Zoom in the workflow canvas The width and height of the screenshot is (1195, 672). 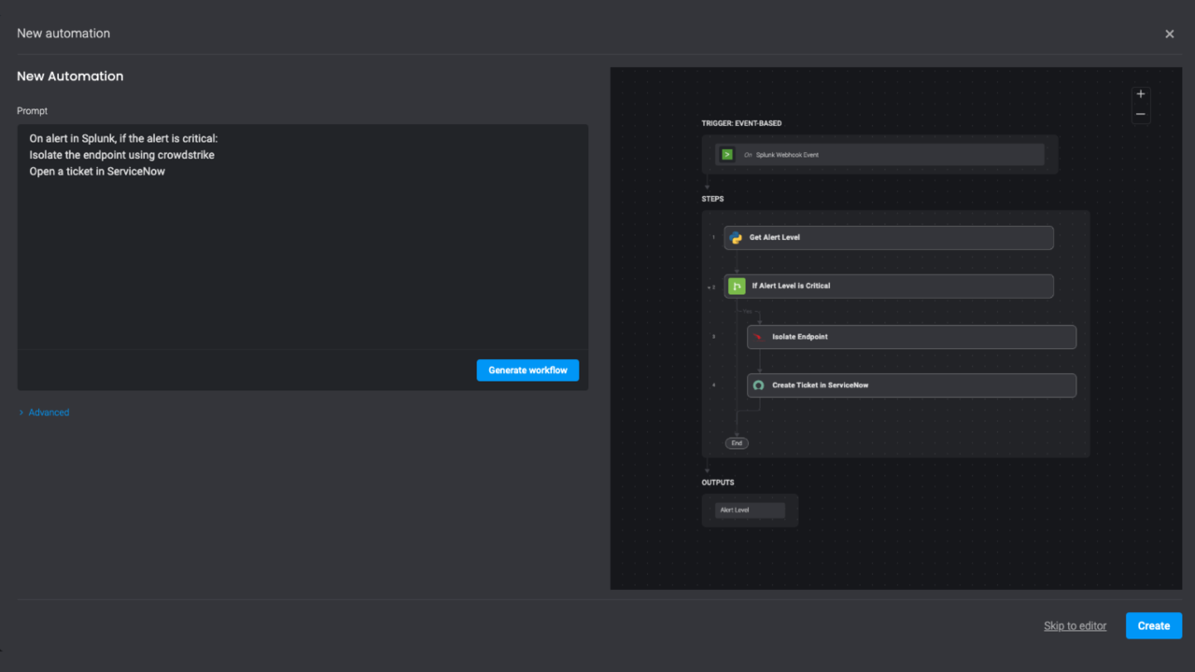tap(1141, 94)
